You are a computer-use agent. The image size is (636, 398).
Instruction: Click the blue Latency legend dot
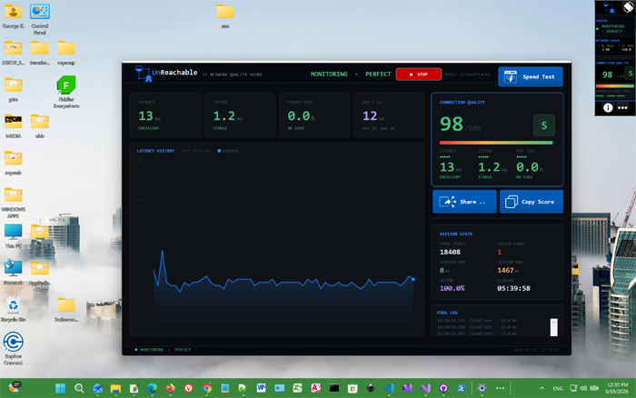tap(219, 151)
